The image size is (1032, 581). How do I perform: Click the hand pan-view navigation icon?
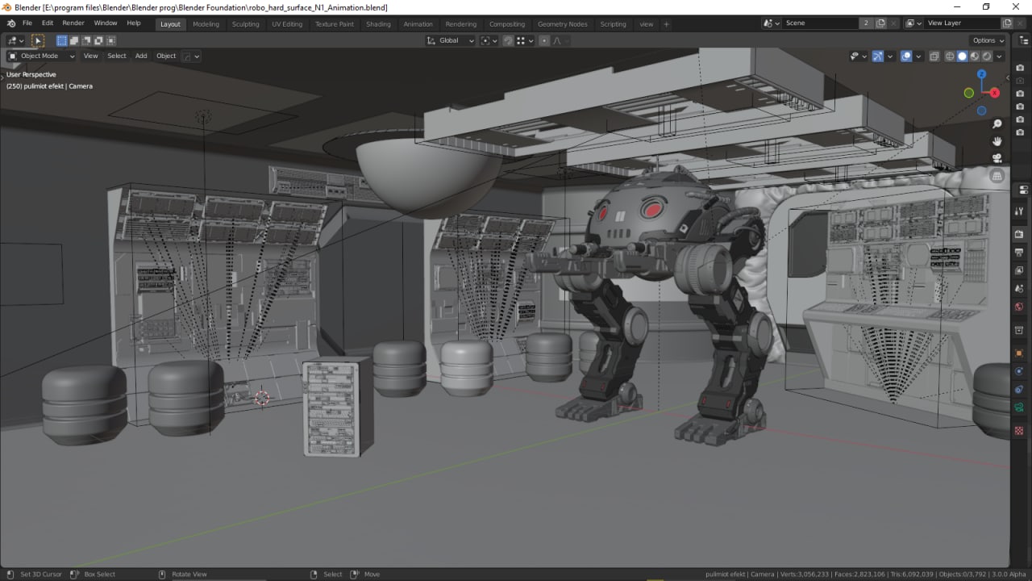coord(997,141)
